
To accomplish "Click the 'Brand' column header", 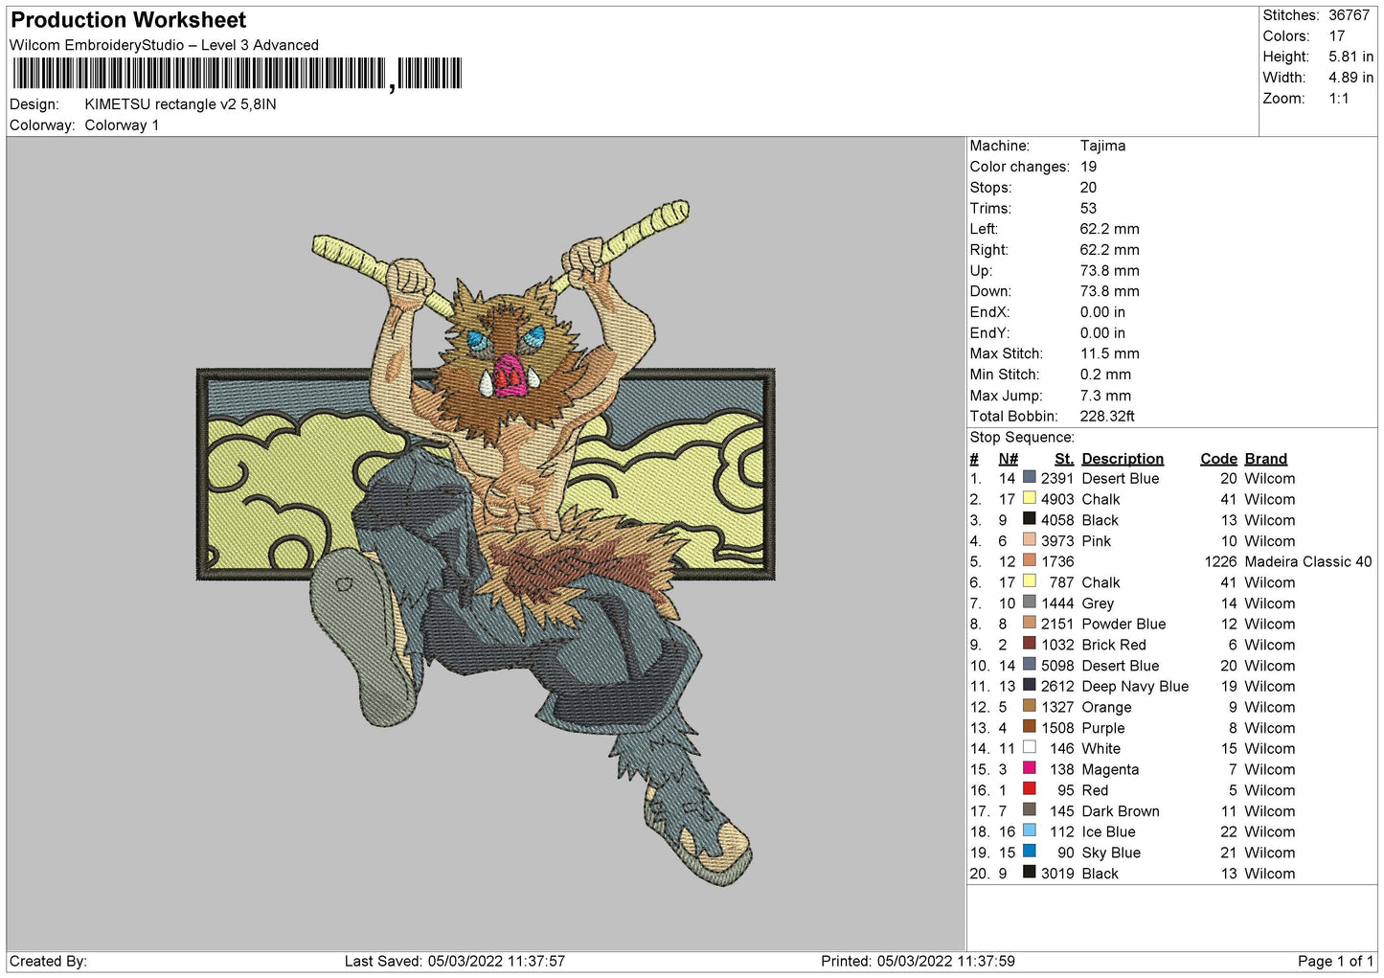I will coord(1265,459).
